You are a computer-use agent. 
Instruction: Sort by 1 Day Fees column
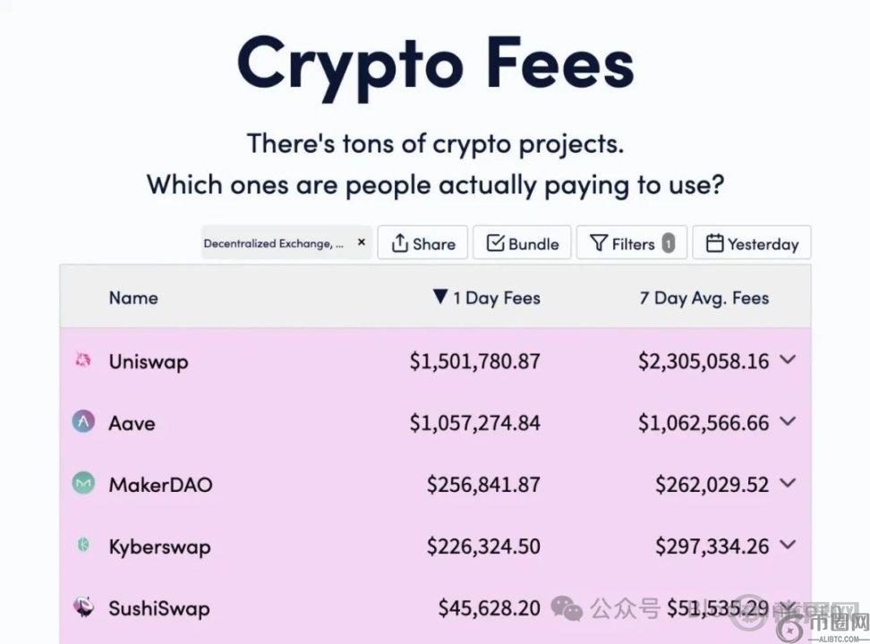(x=486, y=298)
